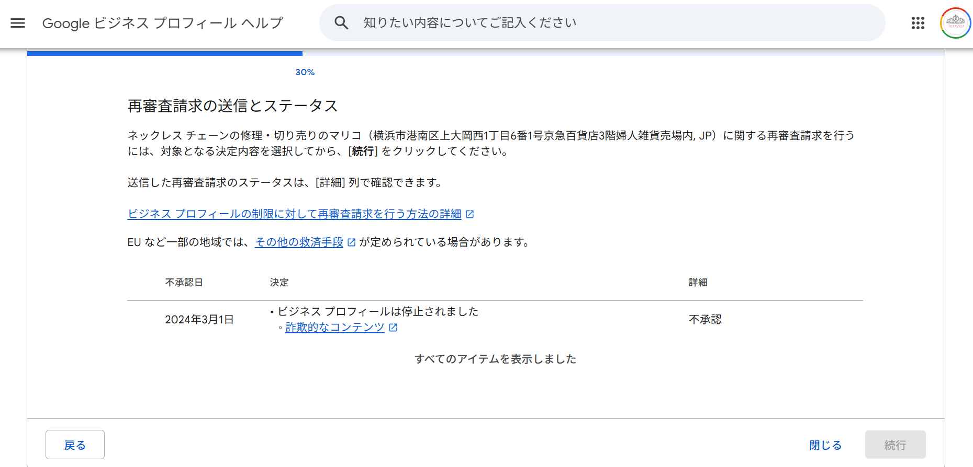Open the Google apps grid
The image size is (973, 467).
pos(918,23)
